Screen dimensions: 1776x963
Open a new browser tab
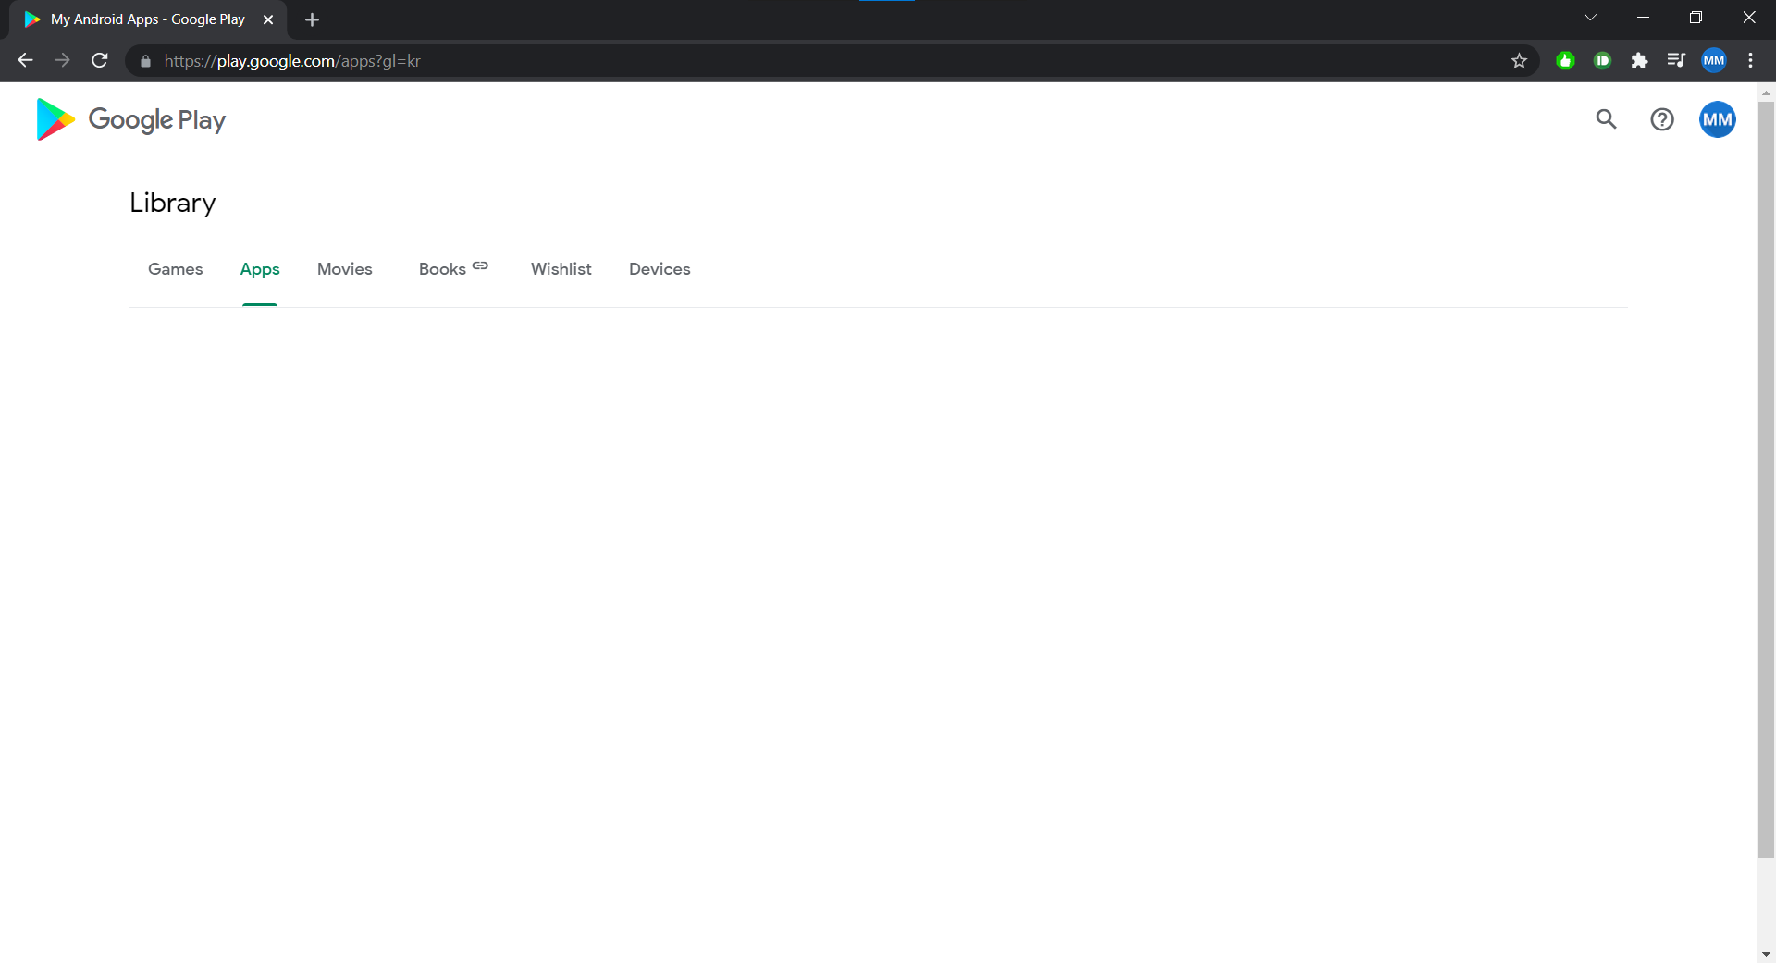pyautogui.click(x=312, y=19)
